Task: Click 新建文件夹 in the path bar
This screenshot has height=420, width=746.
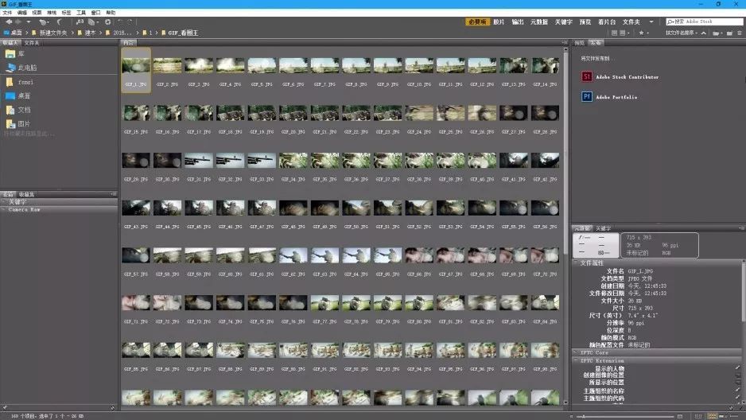Action: coord(53,33)
